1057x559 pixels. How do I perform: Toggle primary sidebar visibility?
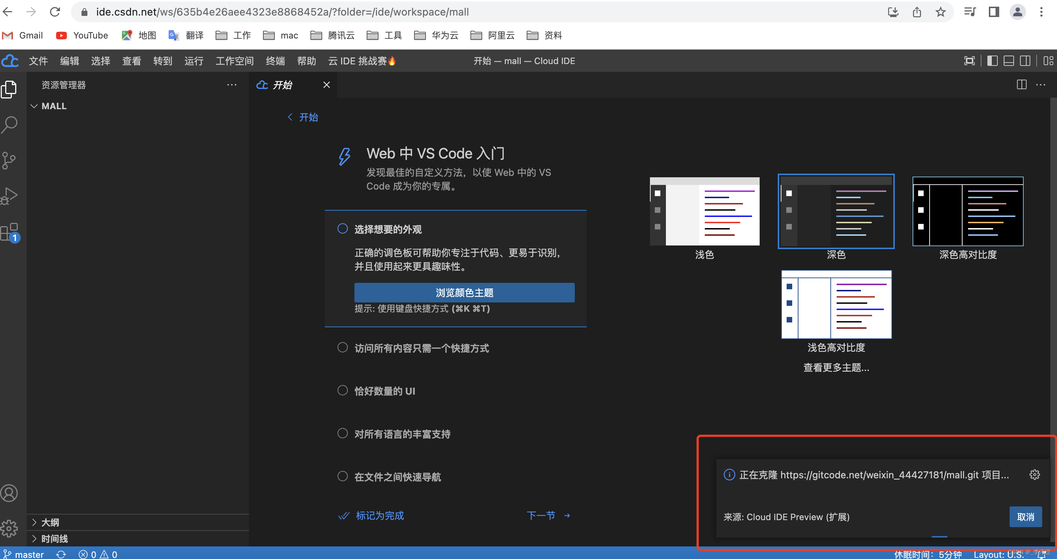(x=992, y=61)
